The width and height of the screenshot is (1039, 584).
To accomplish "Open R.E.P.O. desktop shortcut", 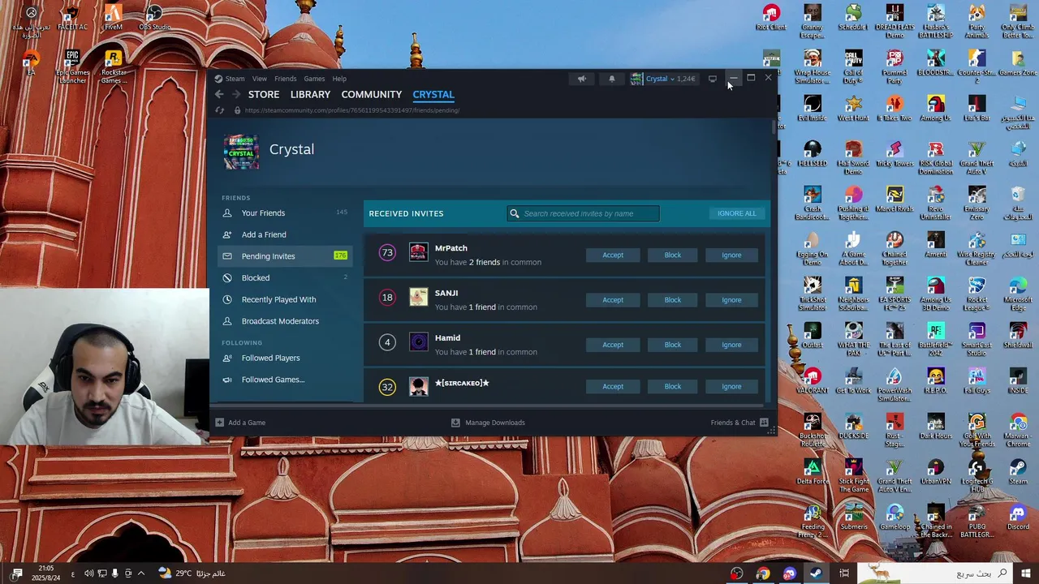I will coord(935,380).
